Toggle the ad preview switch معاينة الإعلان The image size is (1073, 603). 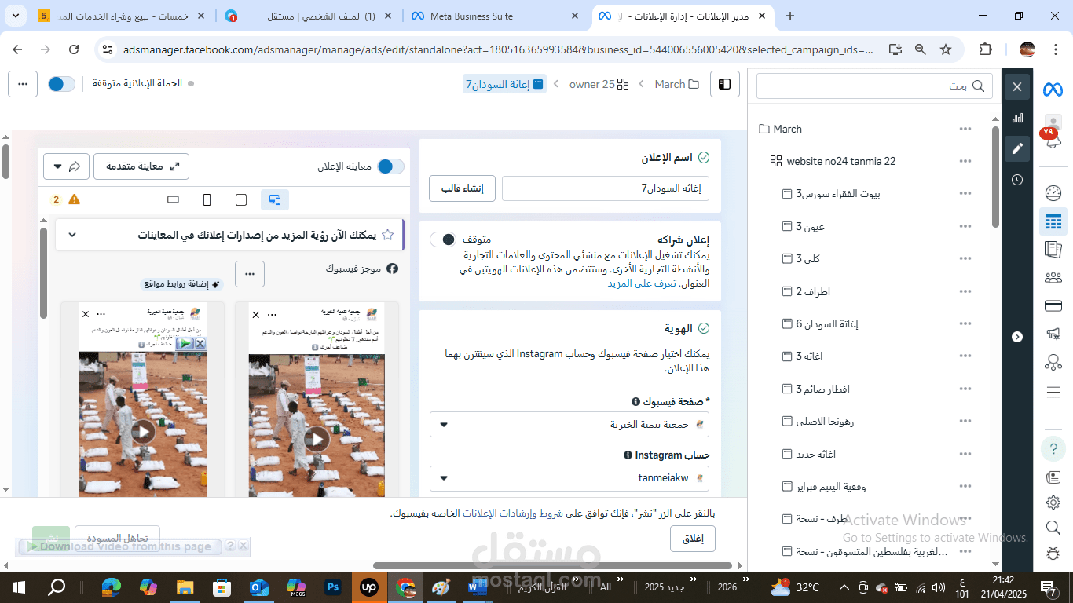pos(391,166)
